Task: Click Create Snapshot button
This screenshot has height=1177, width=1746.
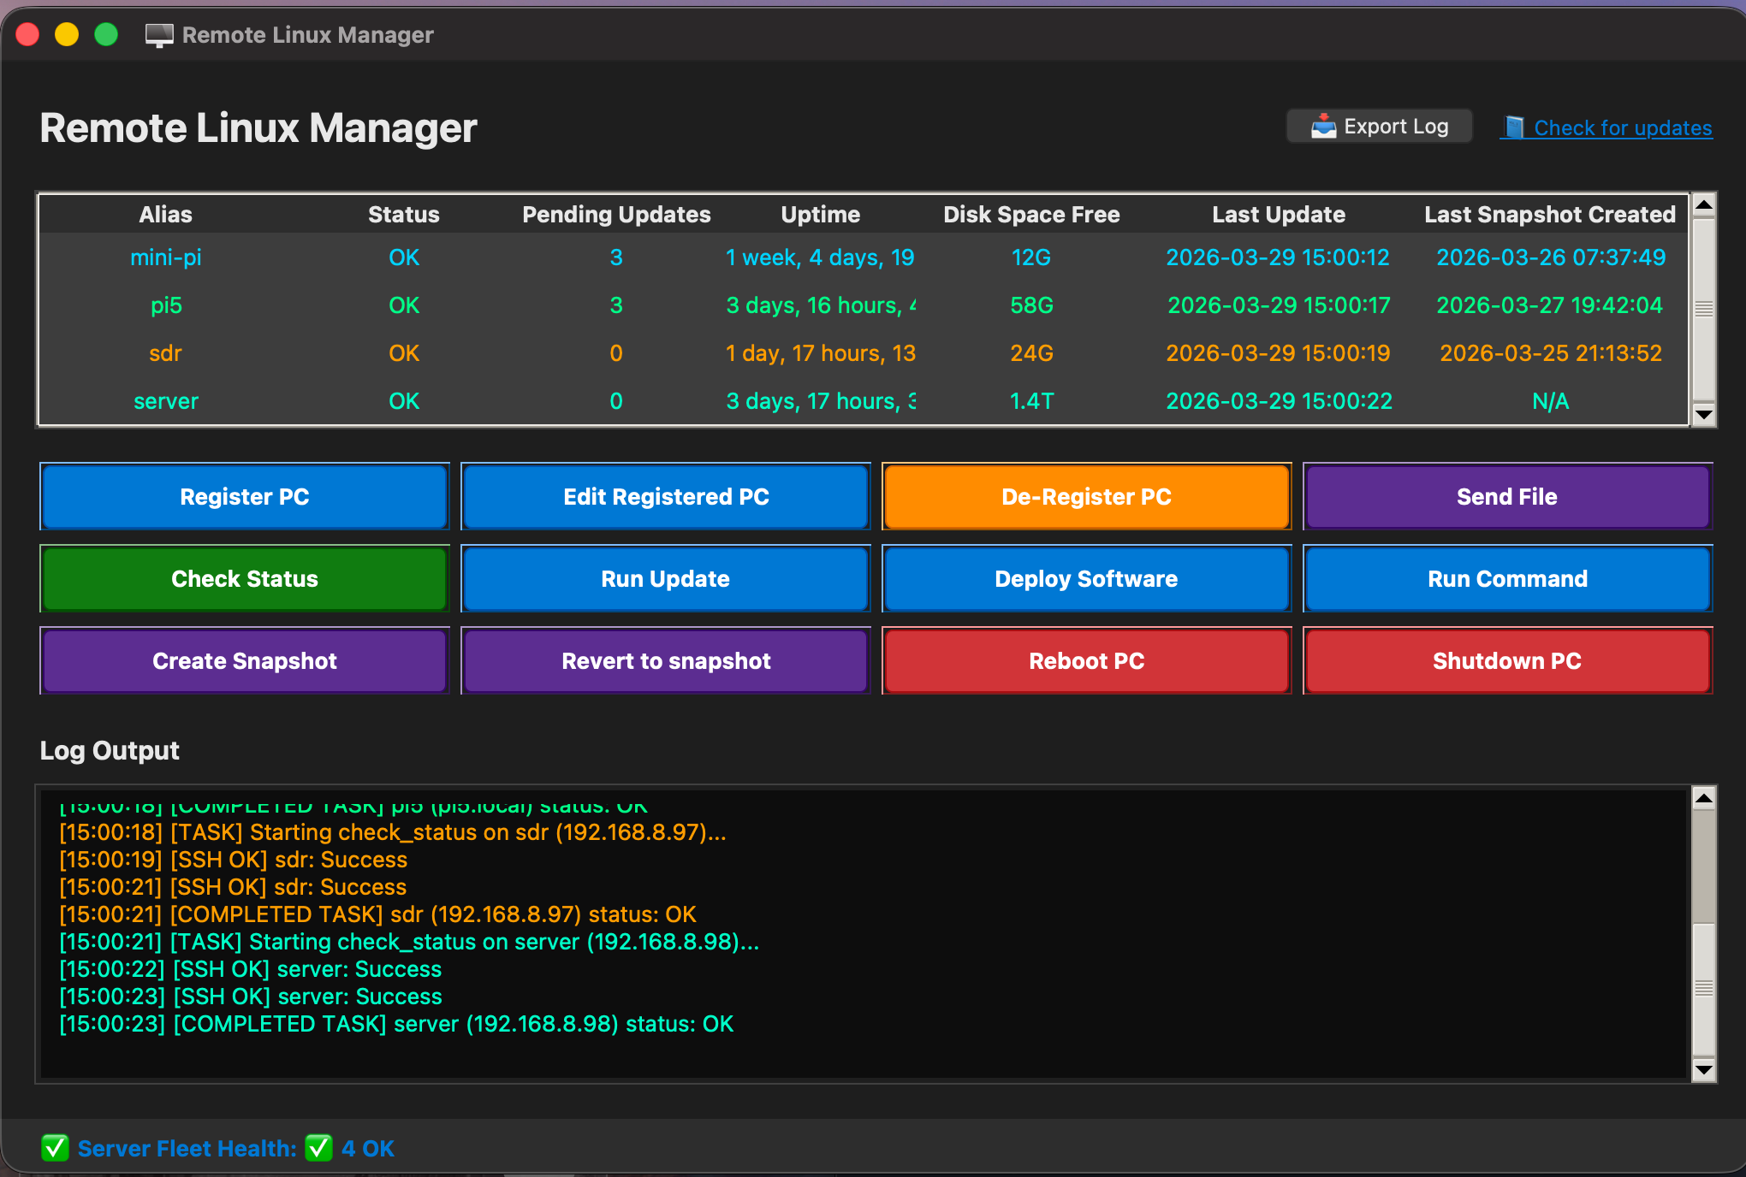Action: tap(245, 661)
